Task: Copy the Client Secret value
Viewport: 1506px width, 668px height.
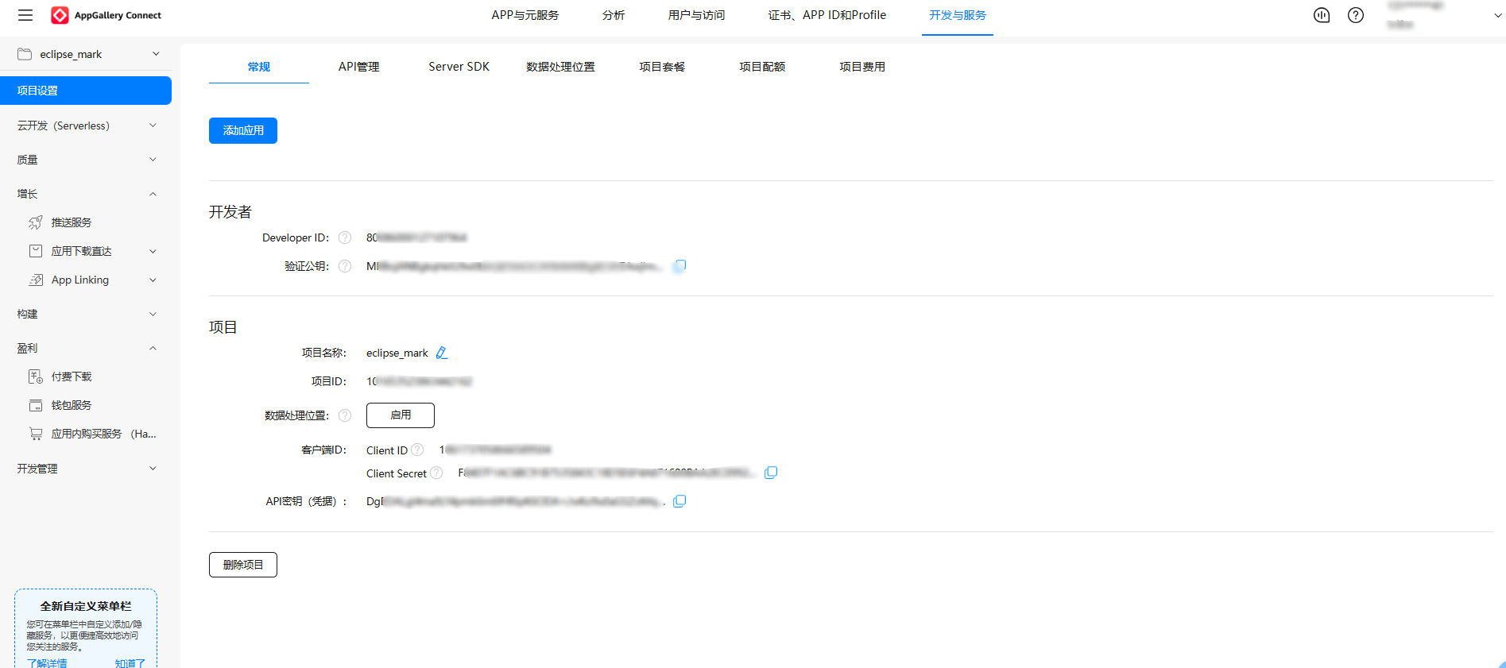Action: tap(771, 473)
